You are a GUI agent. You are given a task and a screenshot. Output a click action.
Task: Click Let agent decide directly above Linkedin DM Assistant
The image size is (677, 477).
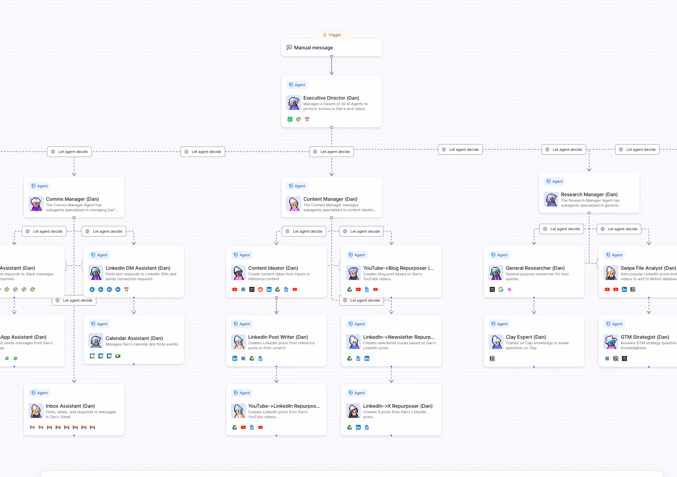coord(104,231)
